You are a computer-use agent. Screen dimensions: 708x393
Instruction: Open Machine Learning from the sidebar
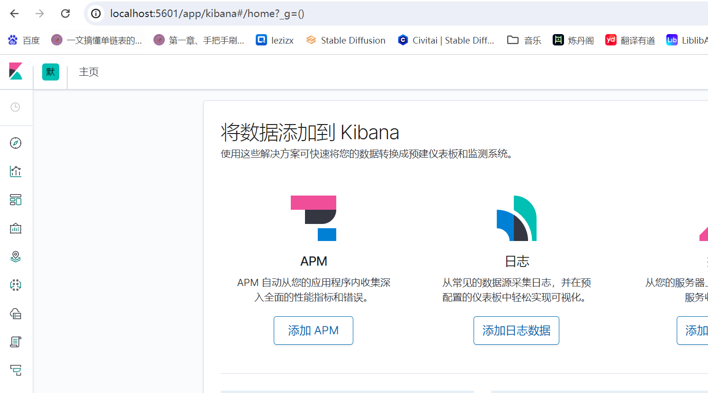click(16, 285)
